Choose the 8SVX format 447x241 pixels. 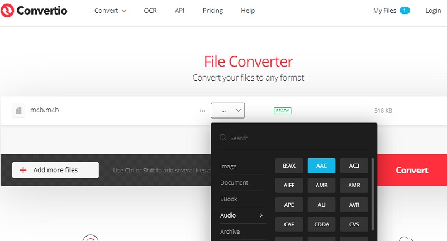tap(289, 166)
